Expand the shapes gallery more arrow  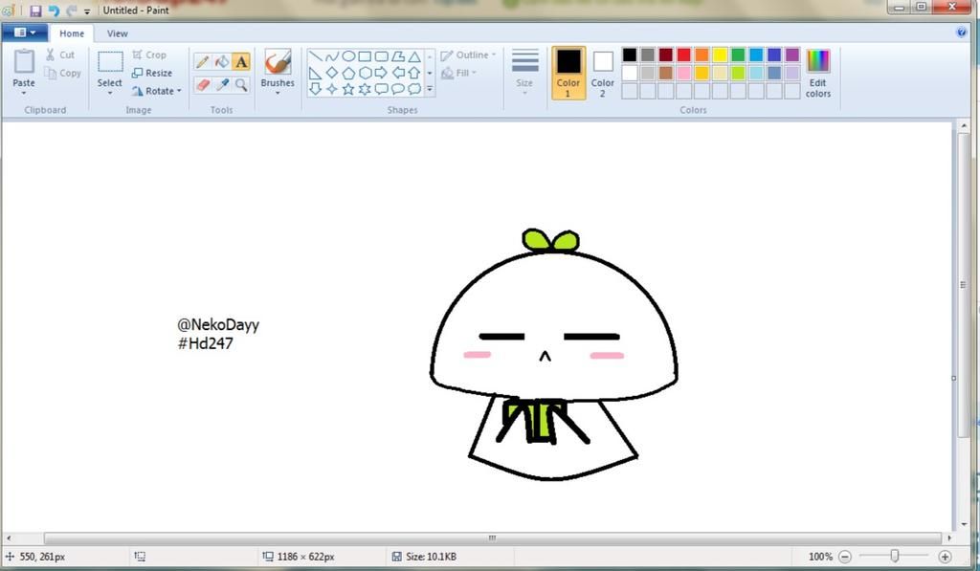[430, 89]
